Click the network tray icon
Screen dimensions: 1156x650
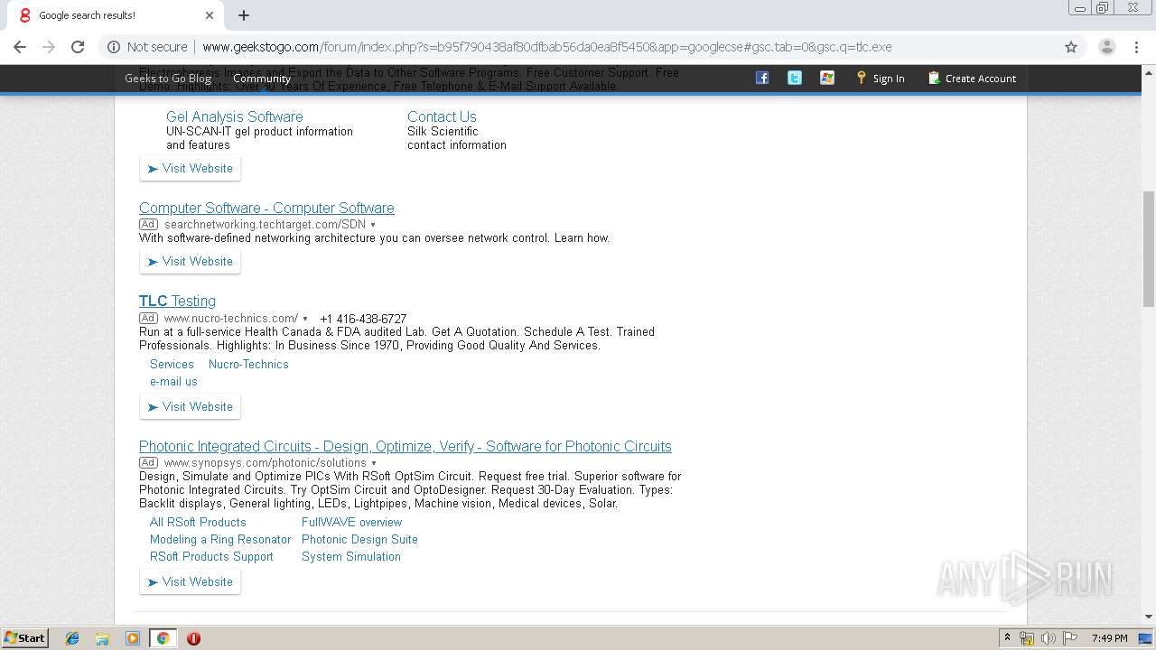1027,638
